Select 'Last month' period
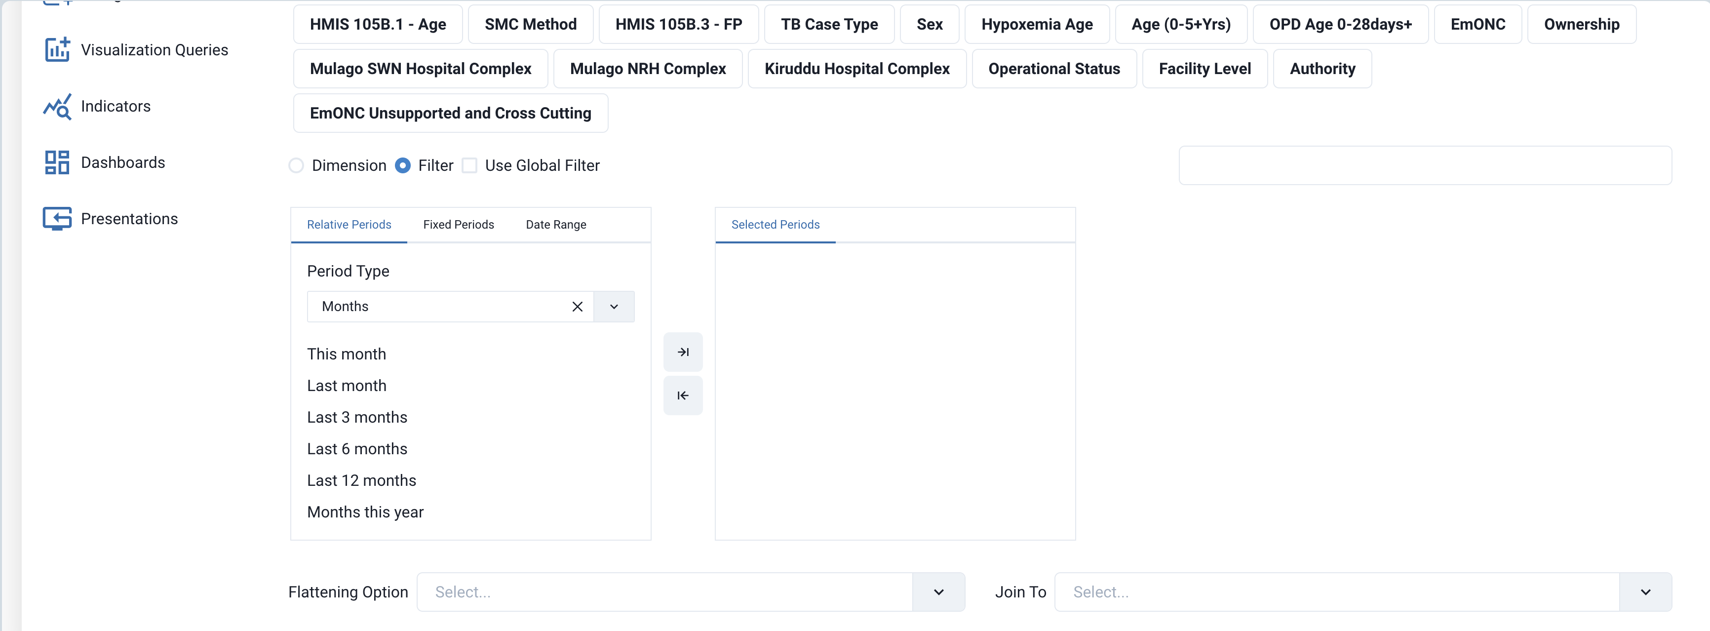 [x=347, y=386]
